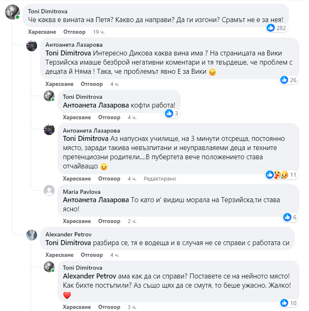The height and width of the screenshot is (311, 309).
Task: Click the 'Редактирано' edited label
Action: pos(160,178)
